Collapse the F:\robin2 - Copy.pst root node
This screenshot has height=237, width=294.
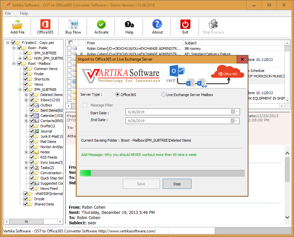pos(7,43)
